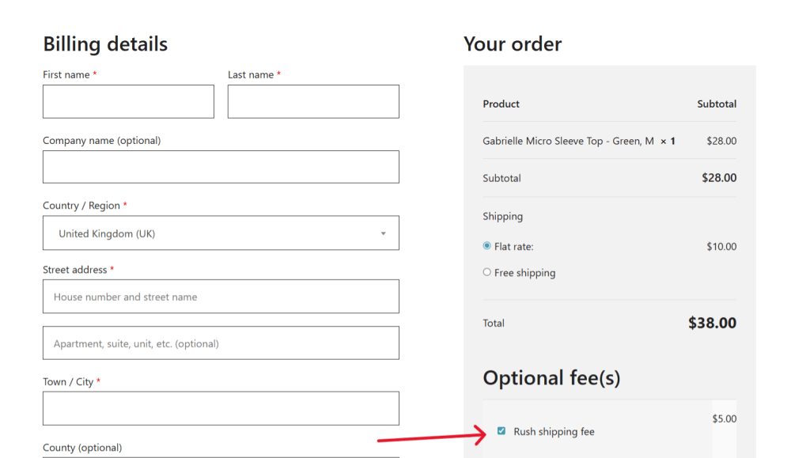Click the $5.00 rush fee price

point(724,418)
